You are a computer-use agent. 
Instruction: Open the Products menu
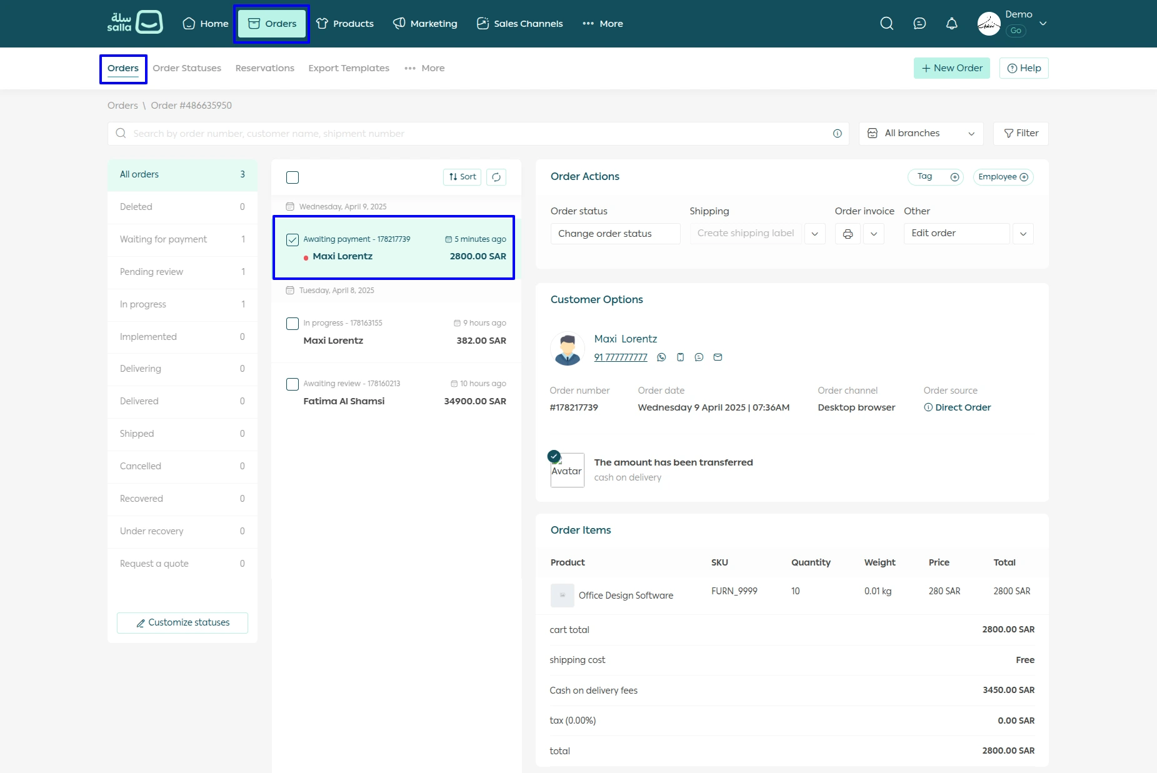[x=345, y=24]
